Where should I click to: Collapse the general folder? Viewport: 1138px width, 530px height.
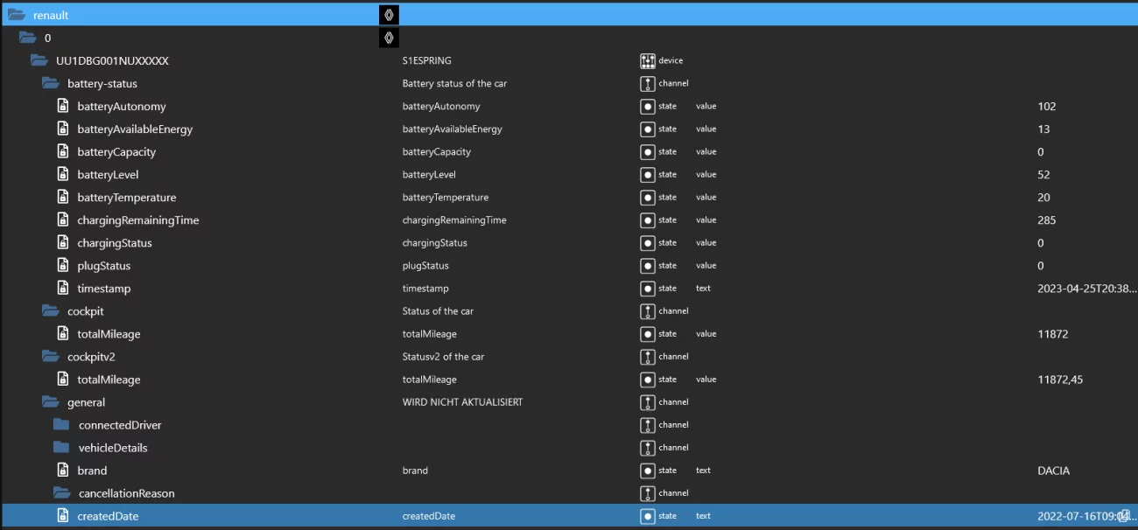51,402
